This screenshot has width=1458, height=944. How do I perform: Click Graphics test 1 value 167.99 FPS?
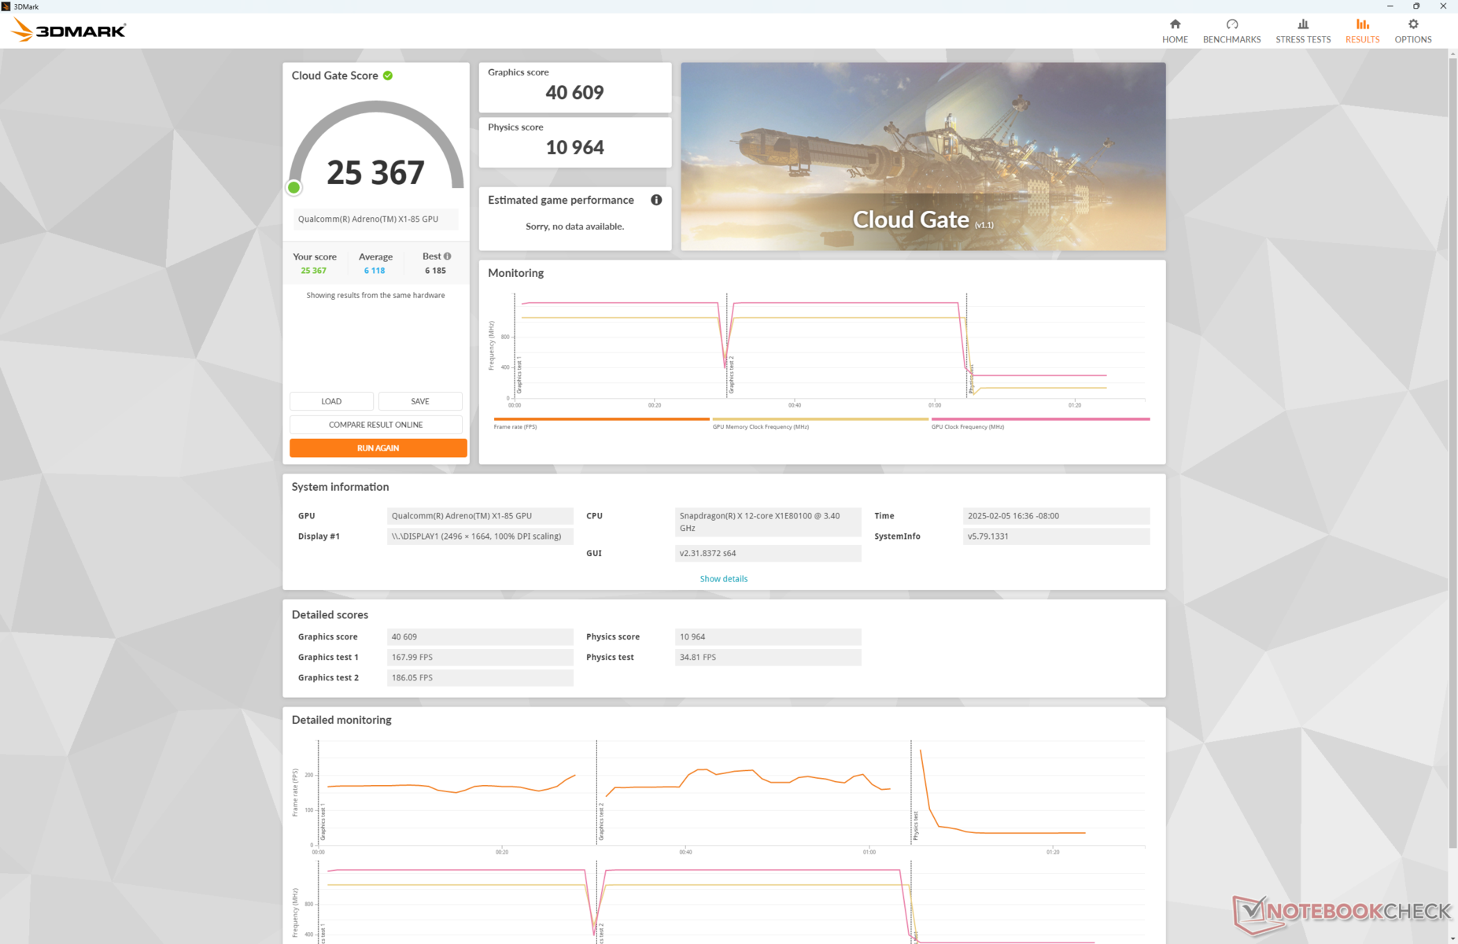[480, 658]
